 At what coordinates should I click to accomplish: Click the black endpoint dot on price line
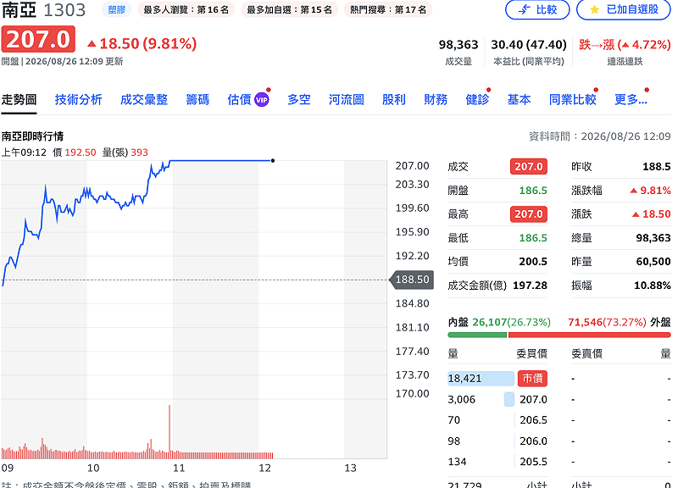tap(273, 161)
